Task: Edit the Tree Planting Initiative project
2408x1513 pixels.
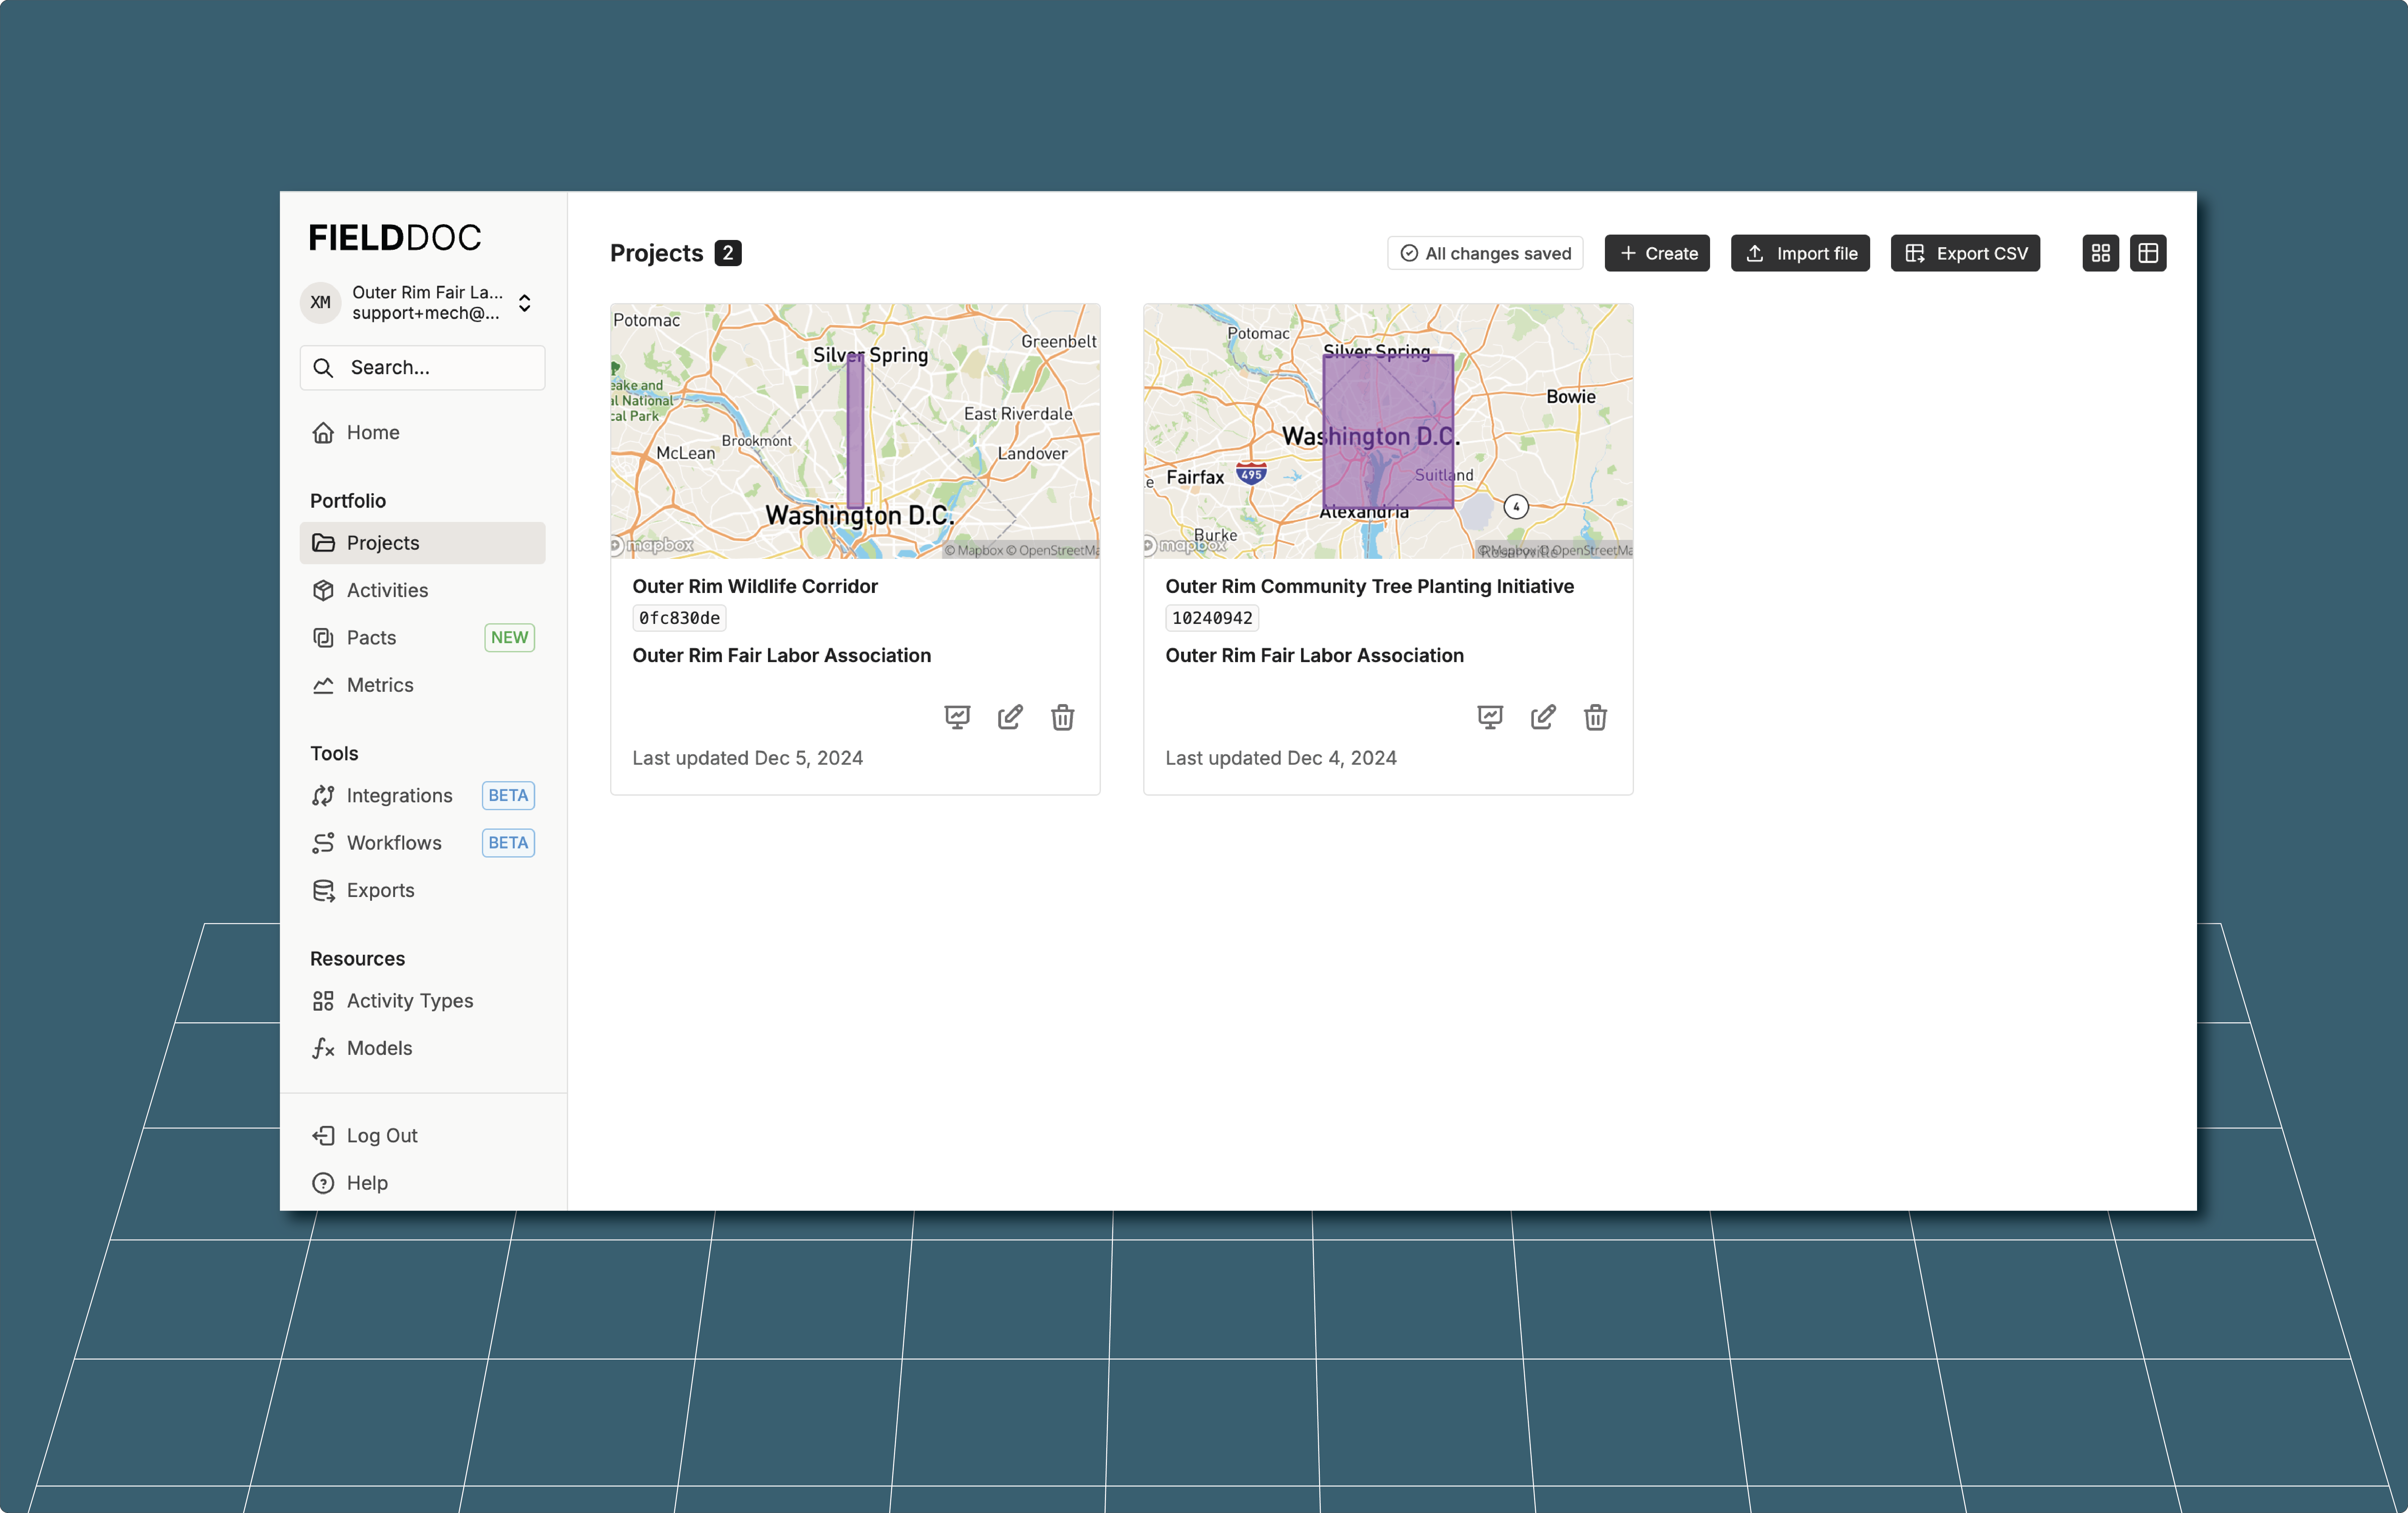Action: 1543,717
